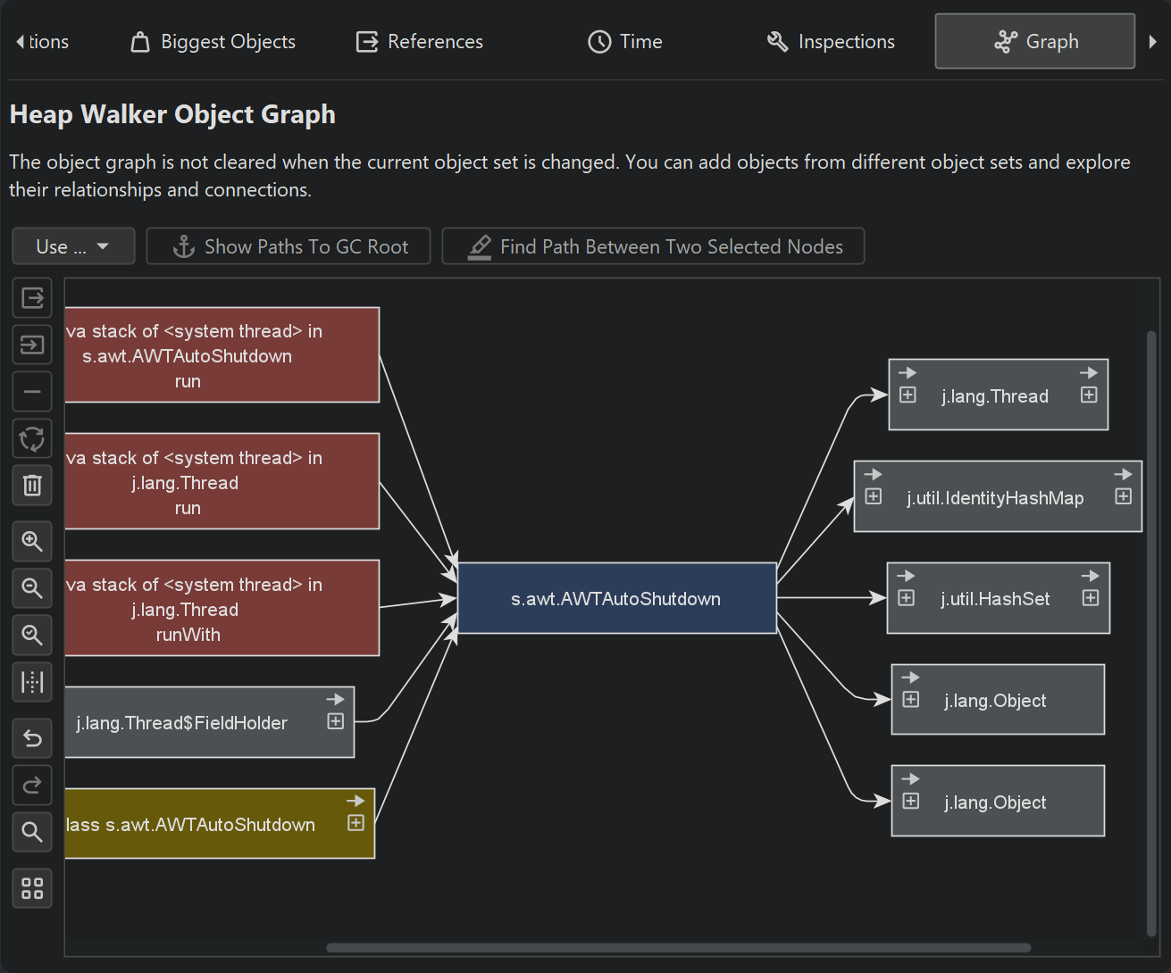1171x973 pixels.
Task: Expand plus on j.lang.Thread$FieldHolder node
Action: pyautogui.click(x=336, y=721)
